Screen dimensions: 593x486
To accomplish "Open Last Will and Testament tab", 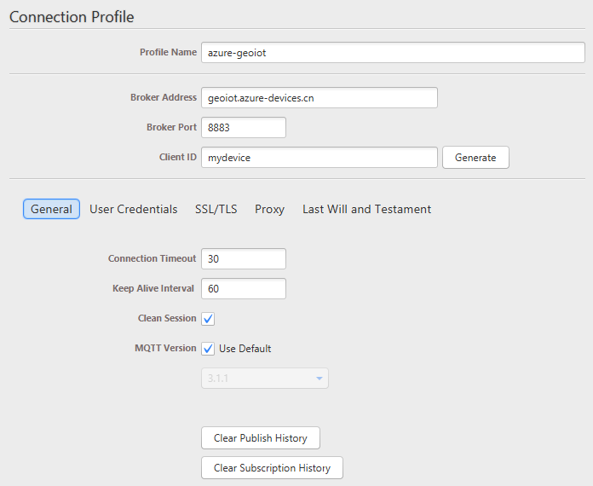I will [366, 209].
